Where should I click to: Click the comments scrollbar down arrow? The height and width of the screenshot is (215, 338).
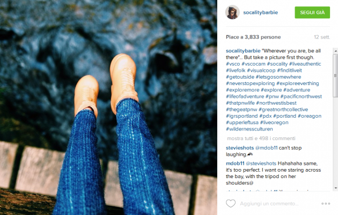click(x=335, y=188)
